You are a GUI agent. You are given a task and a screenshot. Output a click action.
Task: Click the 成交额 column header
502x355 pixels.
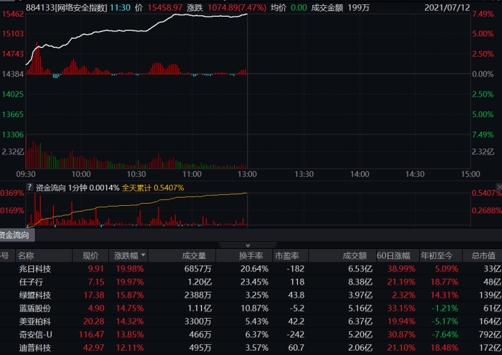point(357,255)
